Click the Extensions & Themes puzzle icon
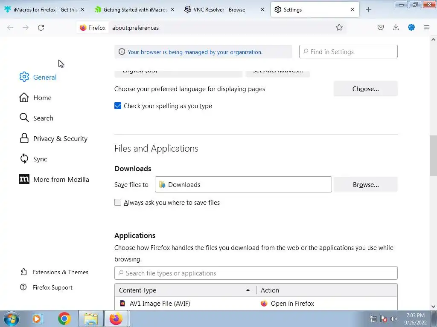 [x=24, y=272]
